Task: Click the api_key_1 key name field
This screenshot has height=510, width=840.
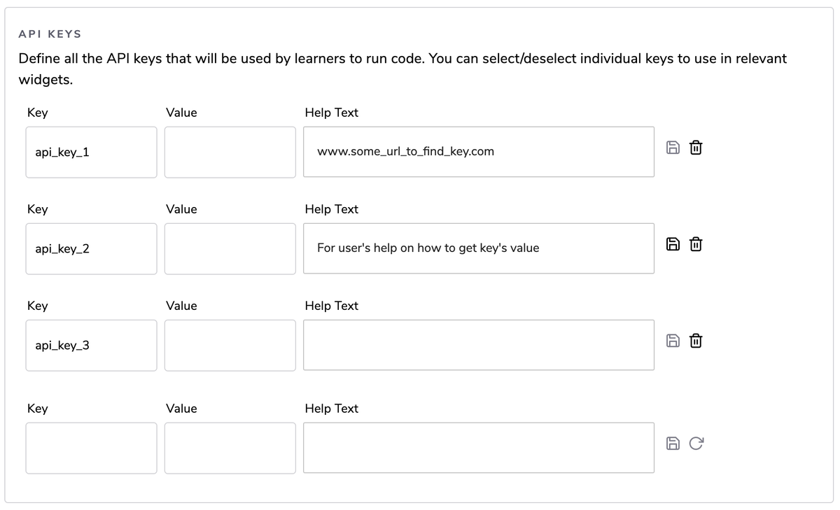Action: [x=91, y=152]
